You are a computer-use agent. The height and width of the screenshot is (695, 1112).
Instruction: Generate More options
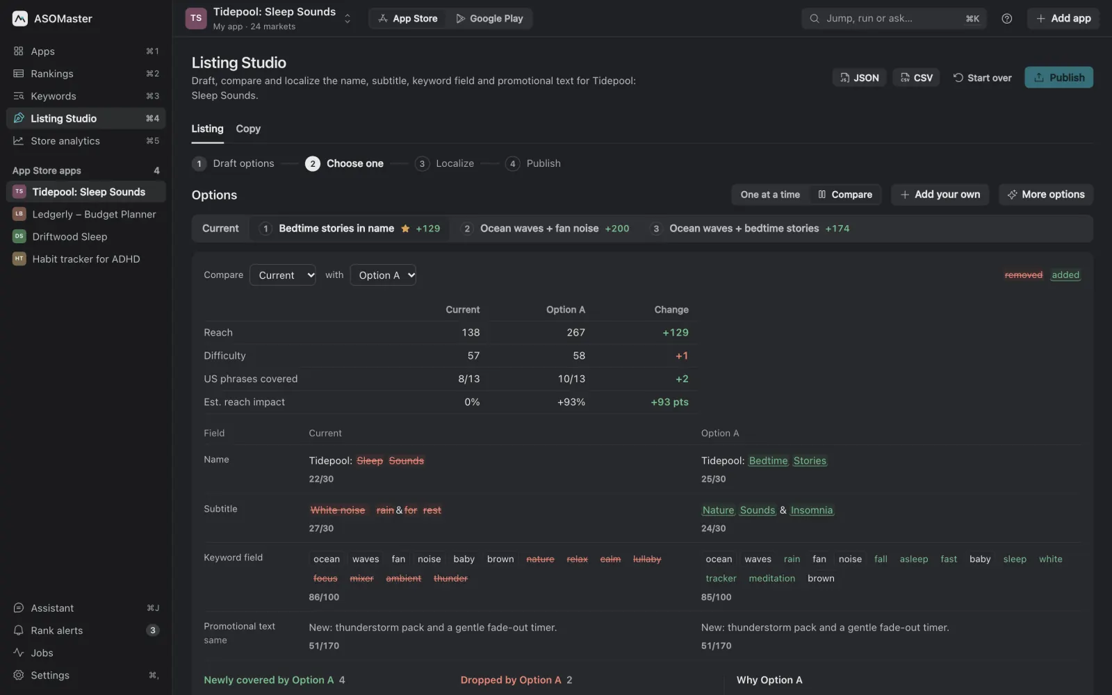click(1046, 195)
